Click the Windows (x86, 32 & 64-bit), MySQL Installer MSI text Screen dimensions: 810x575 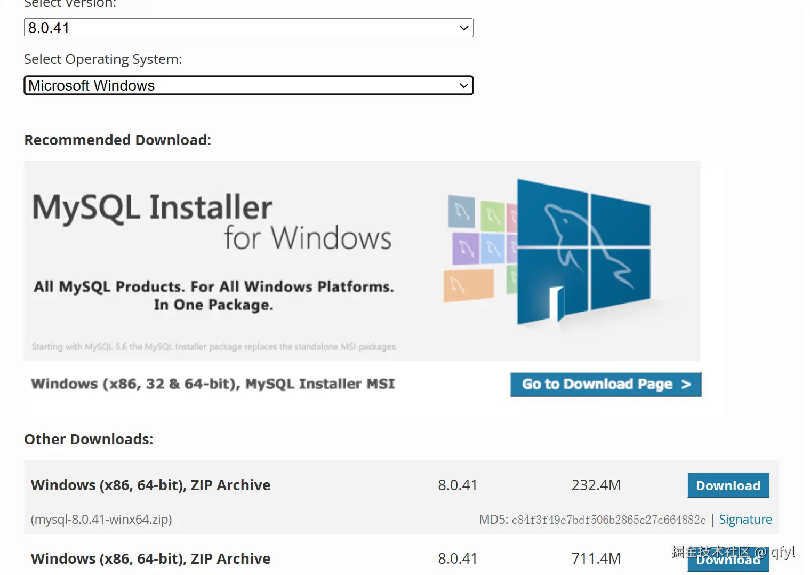(213, 384)
